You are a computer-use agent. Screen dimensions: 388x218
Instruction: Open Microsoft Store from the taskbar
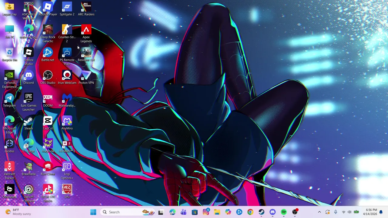pos(195,212)
